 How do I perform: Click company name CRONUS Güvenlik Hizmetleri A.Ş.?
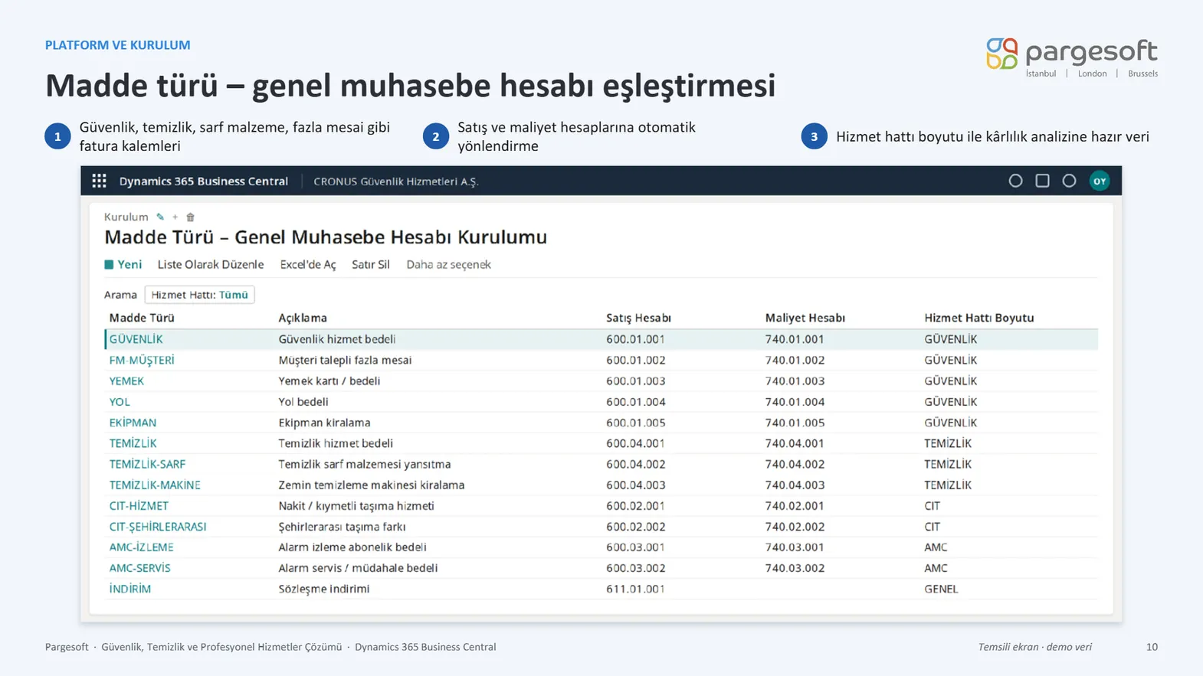click(396, 181)
